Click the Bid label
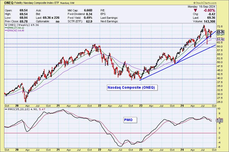This screenshot has height=152, width=229. tap(38, 14)
